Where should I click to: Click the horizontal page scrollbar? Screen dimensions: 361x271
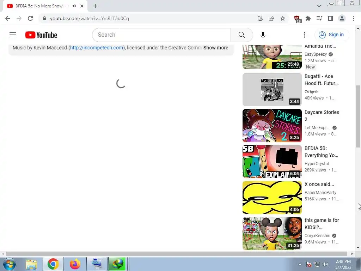click(x=176, y=254)
